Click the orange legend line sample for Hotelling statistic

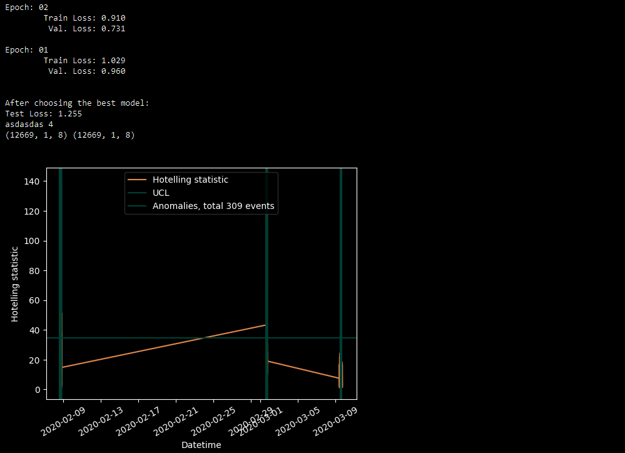pos(137,180)
